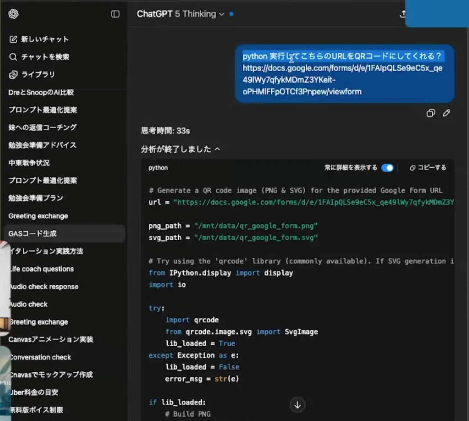This screenshot has width=469, height=421.
Task: Select the Canvasアニメーション実装 chat
Action: 51,339
